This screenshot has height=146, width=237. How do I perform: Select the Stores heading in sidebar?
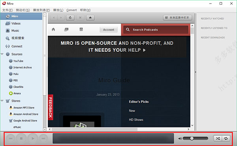pyautogui.click(x=16, y=101)
